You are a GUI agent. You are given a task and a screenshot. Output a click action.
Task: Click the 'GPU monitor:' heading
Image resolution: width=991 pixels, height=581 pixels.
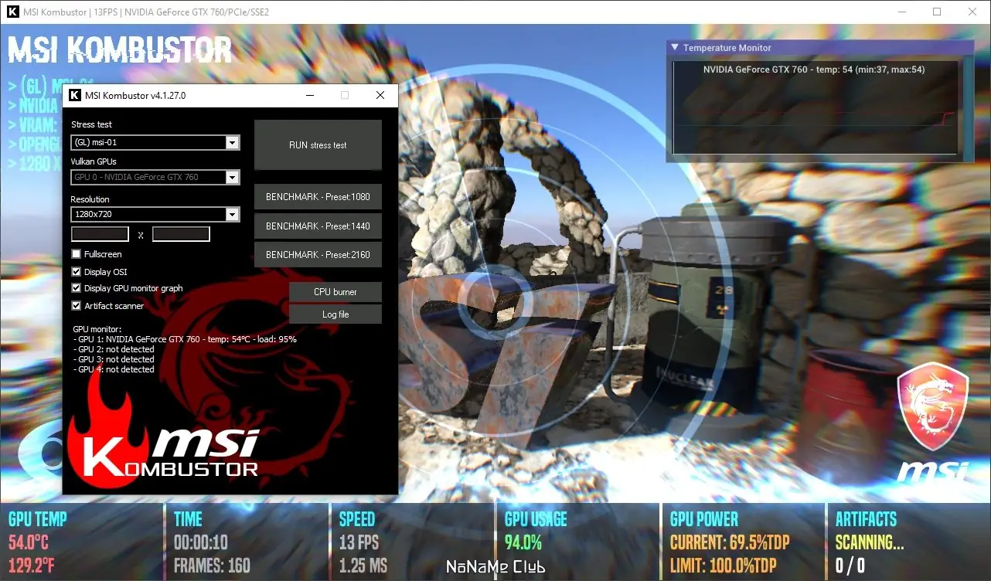pos(97,329)
